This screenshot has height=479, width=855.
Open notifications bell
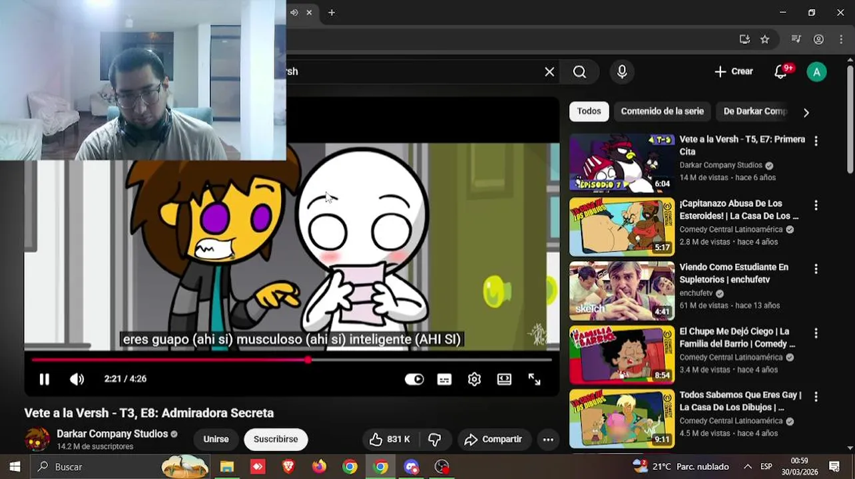pos(780,72)
